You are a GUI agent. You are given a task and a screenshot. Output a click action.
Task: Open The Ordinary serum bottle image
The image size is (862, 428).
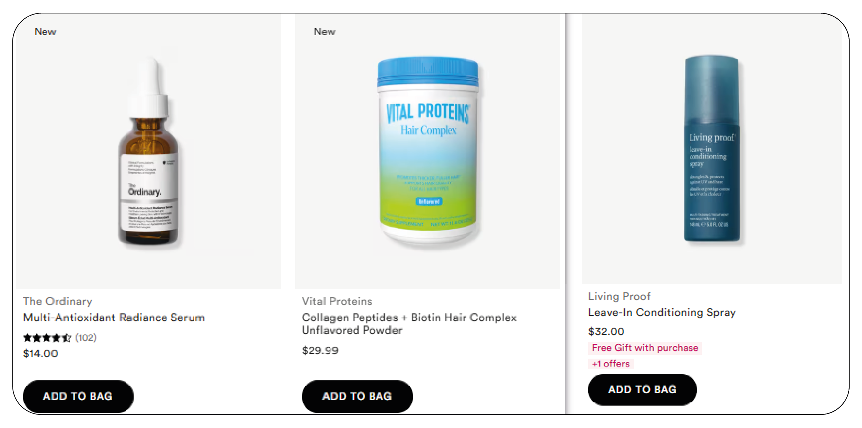pos(148,152)
